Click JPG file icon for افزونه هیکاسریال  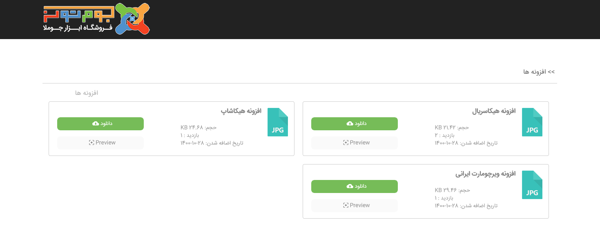point(532,122)
